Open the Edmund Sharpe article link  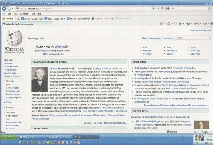pos(57,69)
